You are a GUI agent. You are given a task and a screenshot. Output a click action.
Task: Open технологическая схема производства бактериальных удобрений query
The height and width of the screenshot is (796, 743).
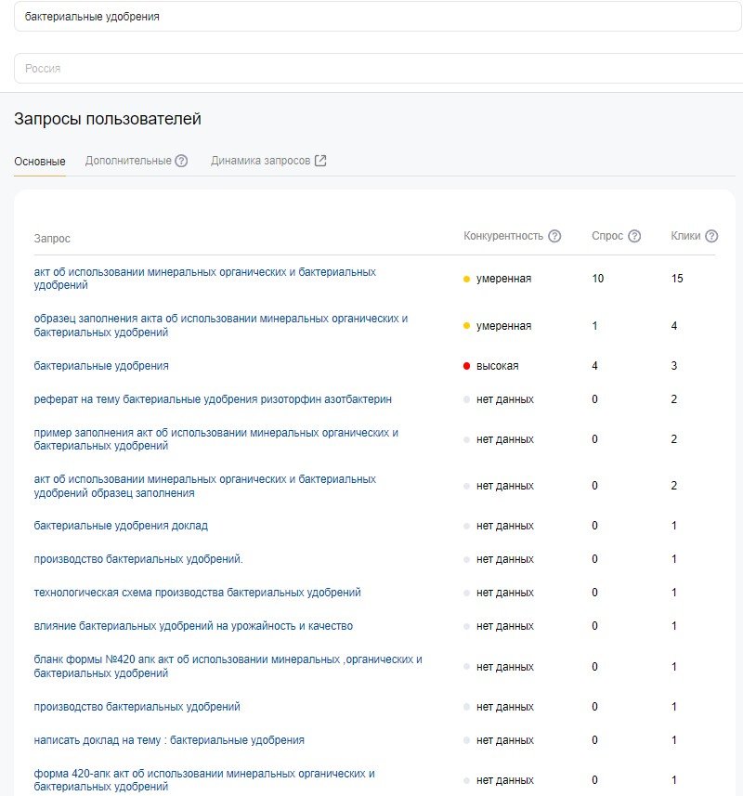pos(197,593)
